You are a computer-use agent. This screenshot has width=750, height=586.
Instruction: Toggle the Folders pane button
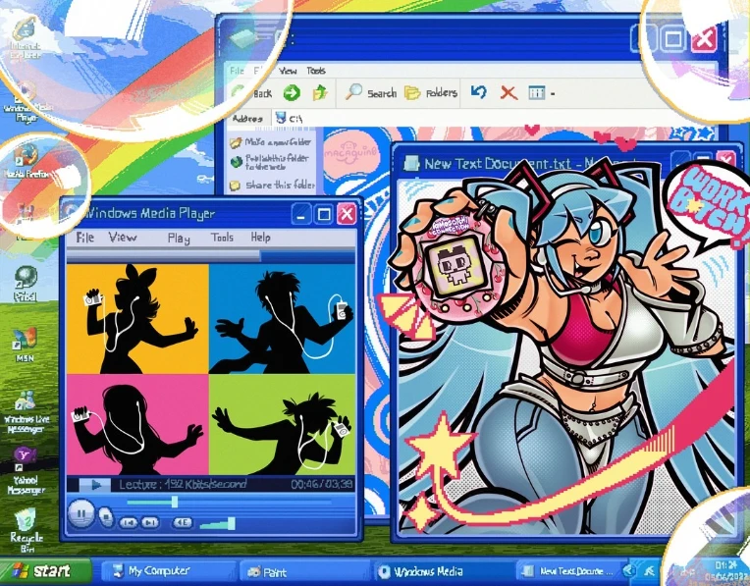431,92
